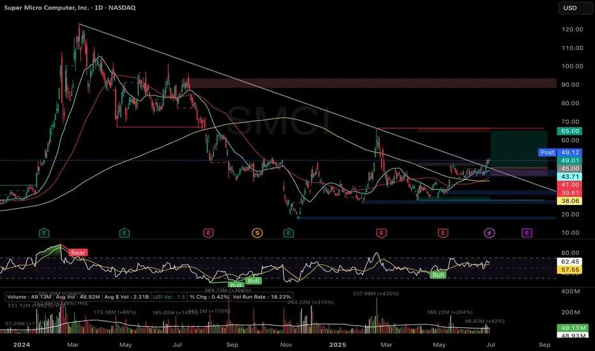Click the orange S stock split marker
595x351 pixels.
257,232
